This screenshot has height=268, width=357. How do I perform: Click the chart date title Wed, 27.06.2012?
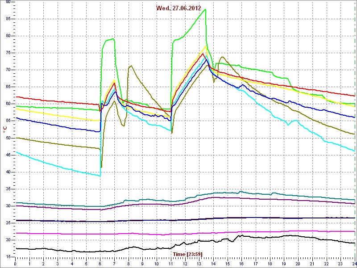pos(178,8)
